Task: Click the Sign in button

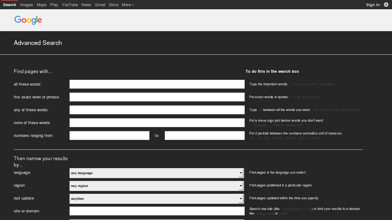Action: (x=373, y=5)
